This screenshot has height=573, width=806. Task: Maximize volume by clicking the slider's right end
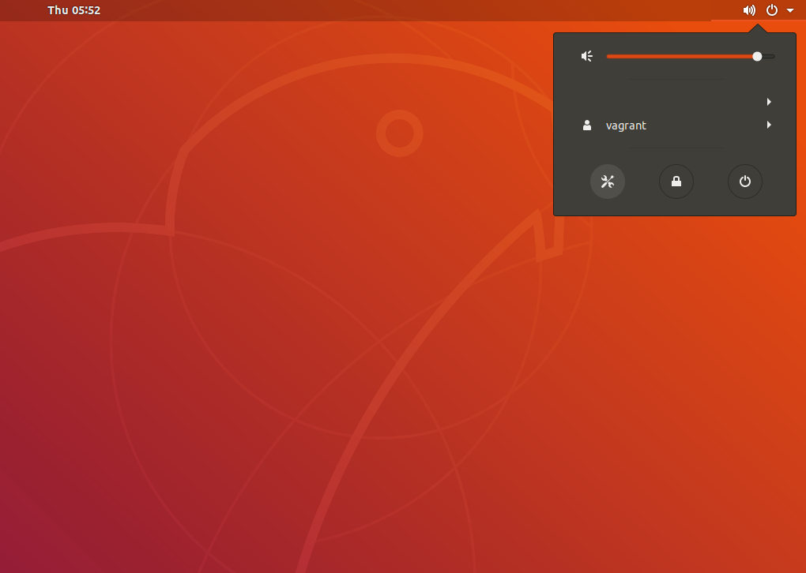[x=772, y=56]
